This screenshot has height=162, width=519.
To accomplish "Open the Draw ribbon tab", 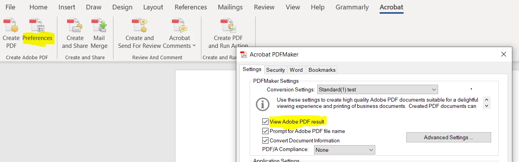I will click(94, 7).
